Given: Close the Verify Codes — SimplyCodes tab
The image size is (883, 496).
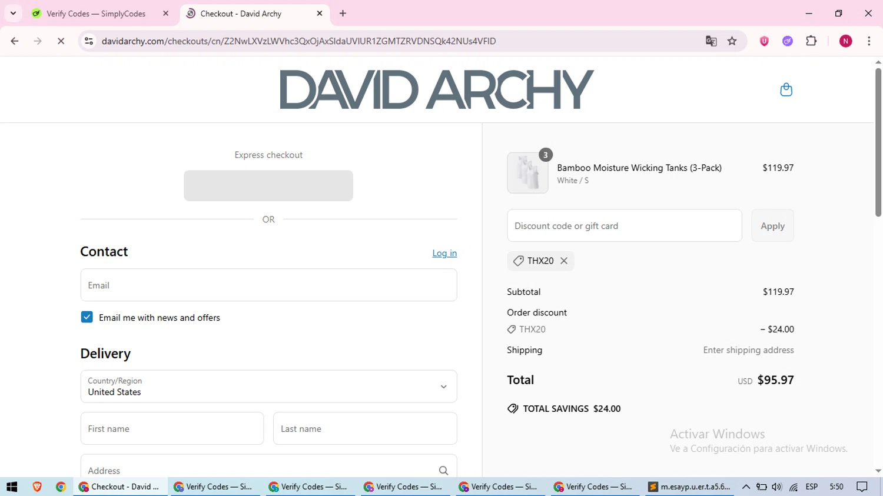Looking at the screenshot, I should [165, 14].
